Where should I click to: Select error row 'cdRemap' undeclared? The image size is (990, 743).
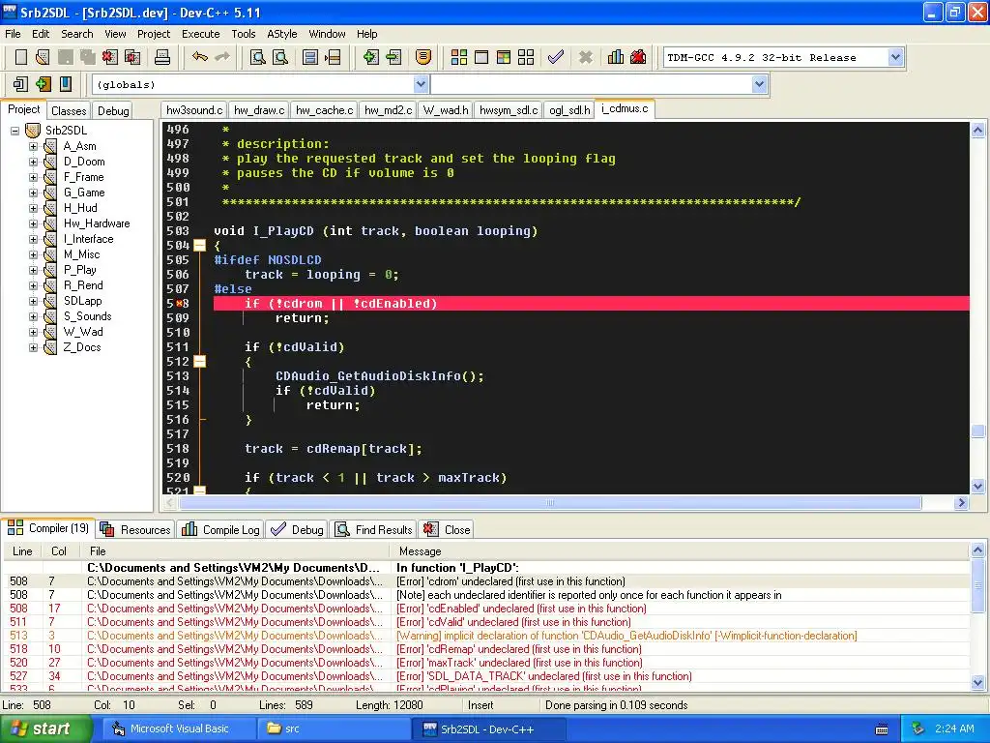(x=486, y=649)
